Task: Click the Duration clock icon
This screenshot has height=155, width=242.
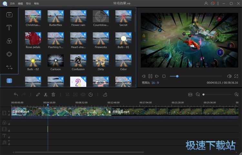Action: pyautogui.click(x=91, y=94)
